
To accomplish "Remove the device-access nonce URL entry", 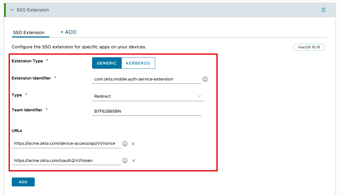I will coord(133,143).
